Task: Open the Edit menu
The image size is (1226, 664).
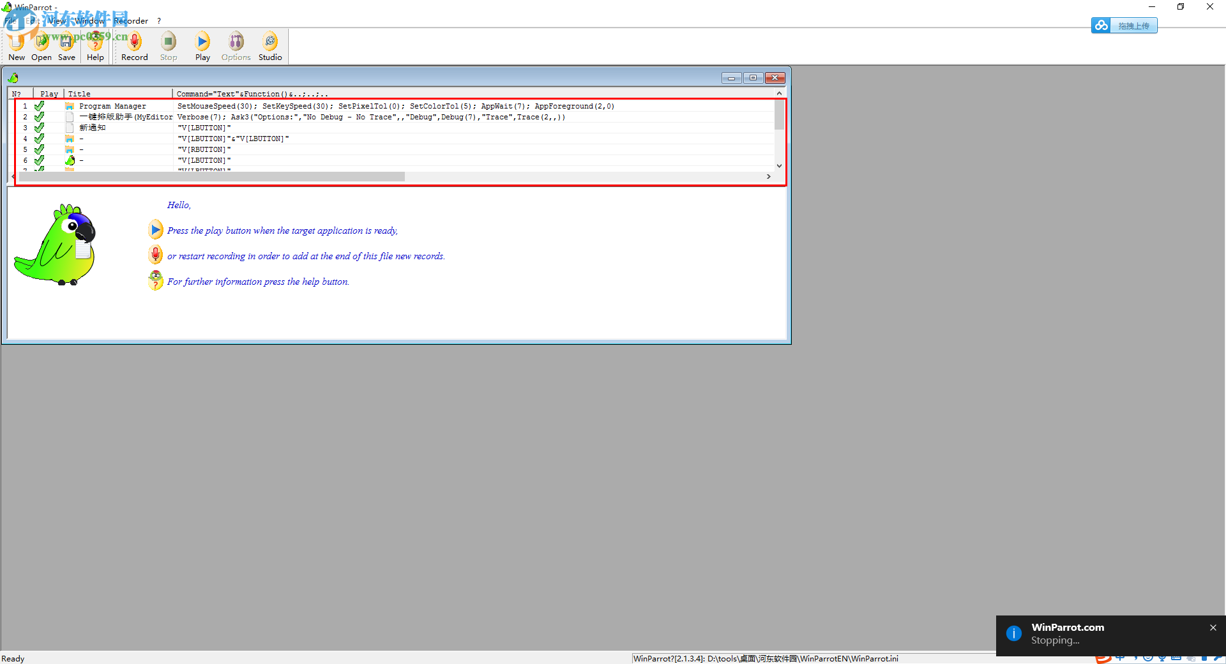Action: pos(33,20)
